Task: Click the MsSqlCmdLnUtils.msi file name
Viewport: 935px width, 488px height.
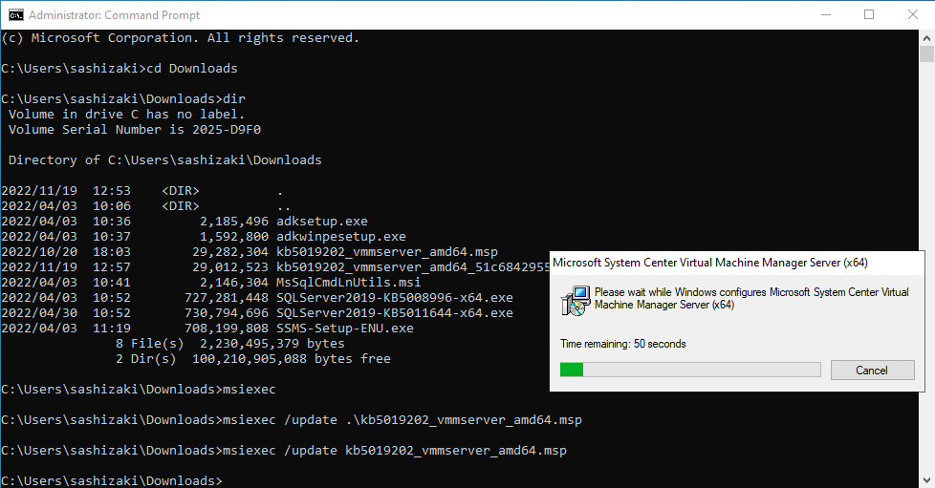Action: pos(348,283)
